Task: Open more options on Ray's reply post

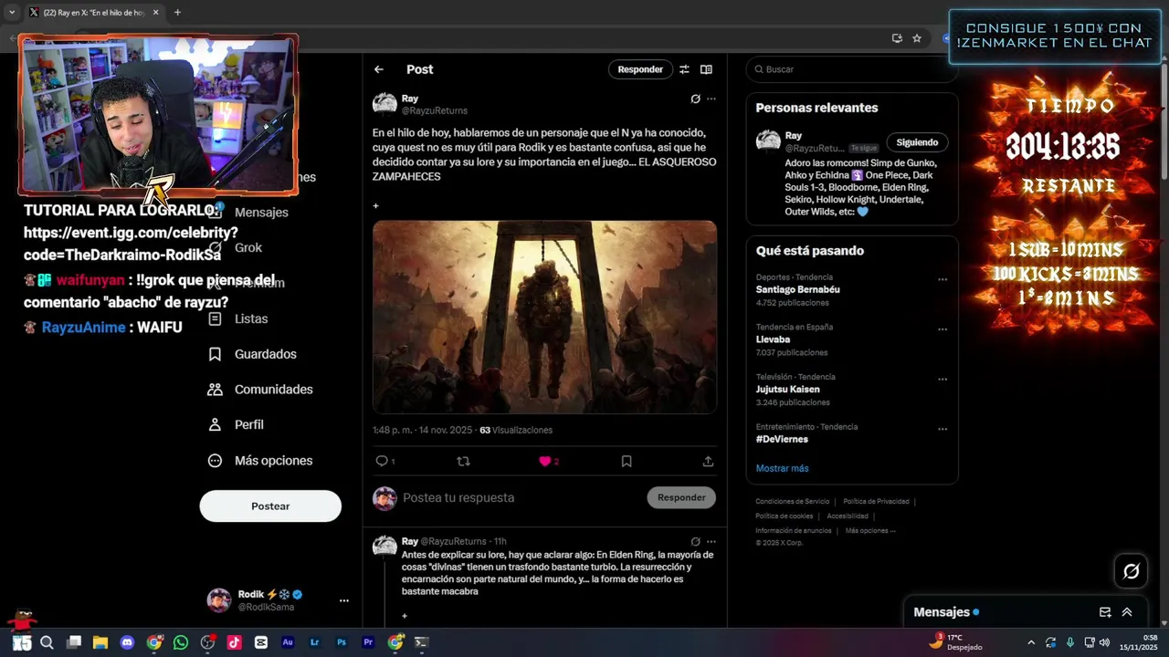Action: 711,541
